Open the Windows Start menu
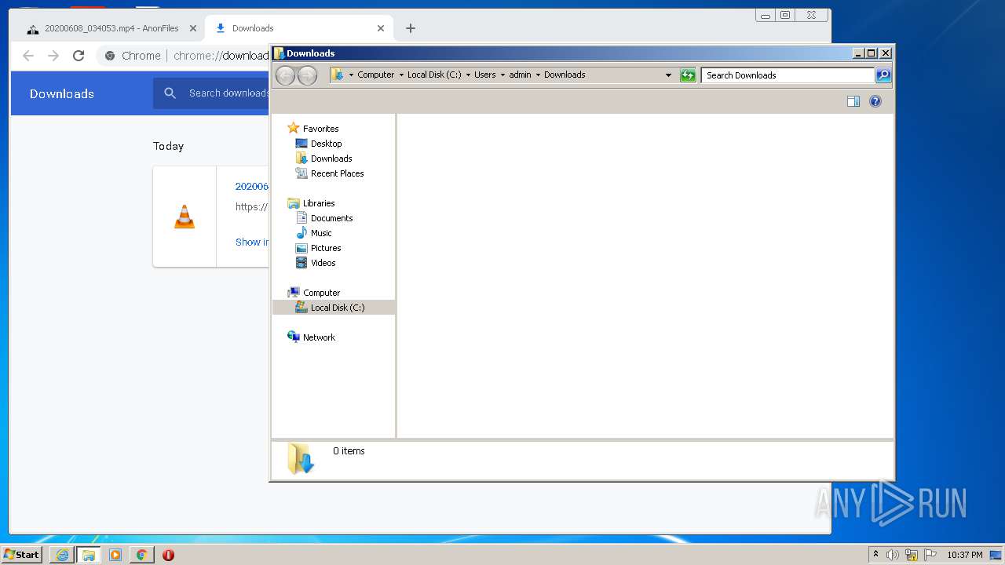The height and width of the screenshot is (565, 1005). [22, 555]
